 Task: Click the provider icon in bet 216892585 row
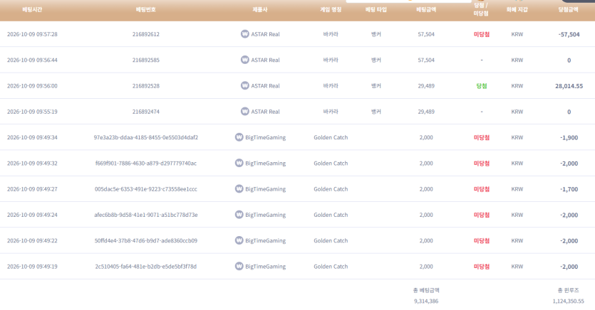(x=244, y=60)
